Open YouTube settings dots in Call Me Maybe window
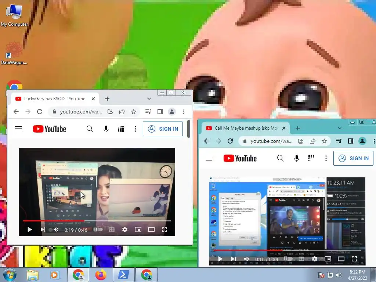Screen dimensions: 376x282 click(x=326, y=158)
